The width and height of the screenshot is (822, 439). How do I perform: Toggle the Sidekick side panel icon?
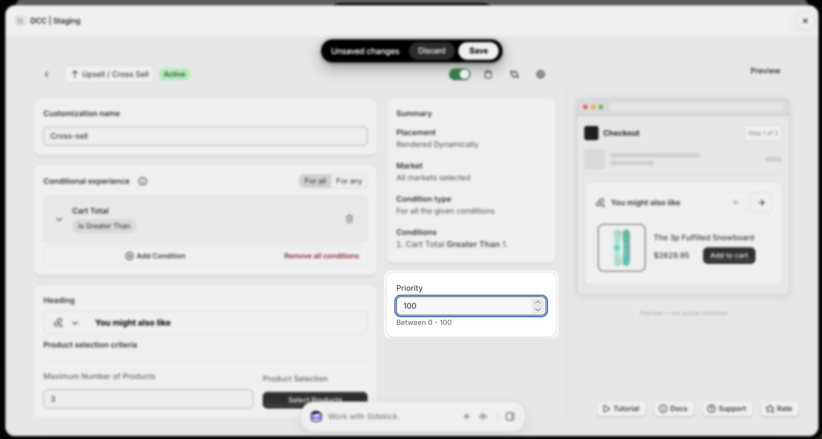(x=510, y=416)
